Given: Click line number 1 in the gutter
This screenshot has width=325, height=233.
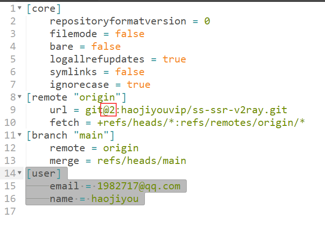Looking at the screenshot, I should click(13, 8).
